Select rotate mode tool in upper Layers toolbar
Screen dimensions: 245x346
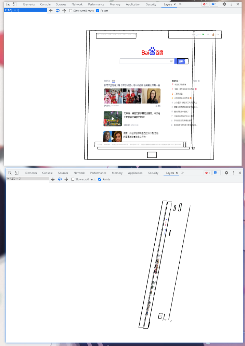point(57,11)
